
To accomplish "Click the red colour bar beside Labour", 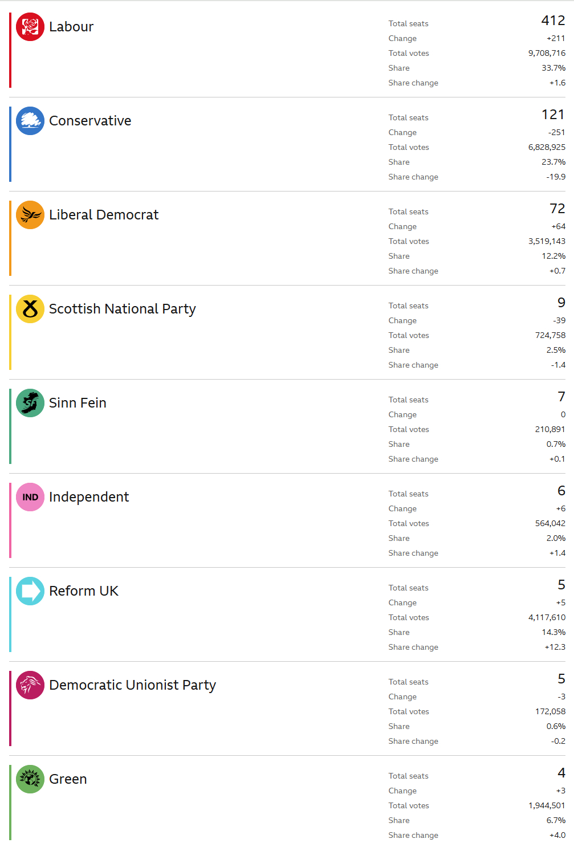I will click(x=10, y=50).
